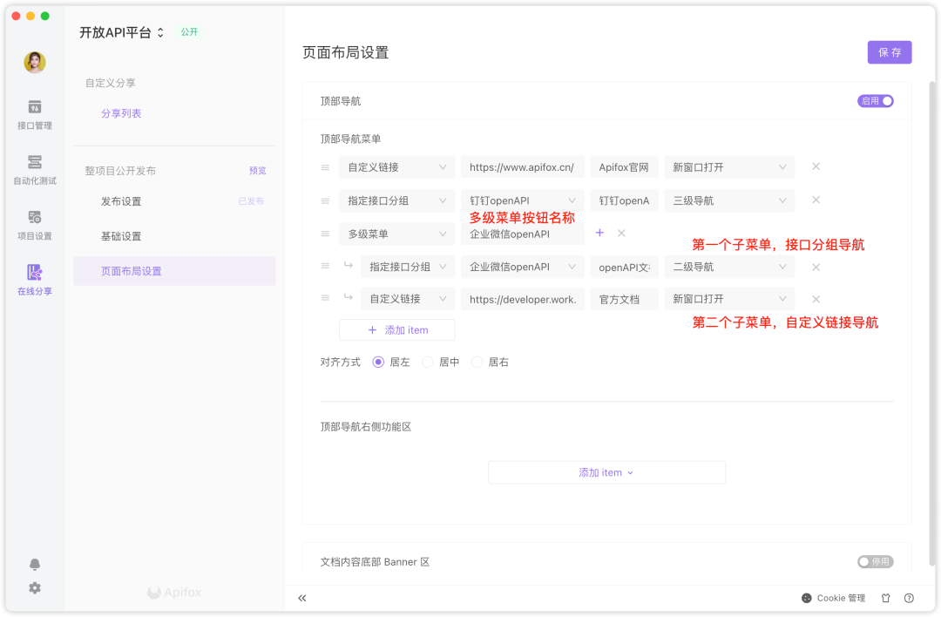Edit the https://developer.work. URL field

pyautogui.click(x=522, y=299)
